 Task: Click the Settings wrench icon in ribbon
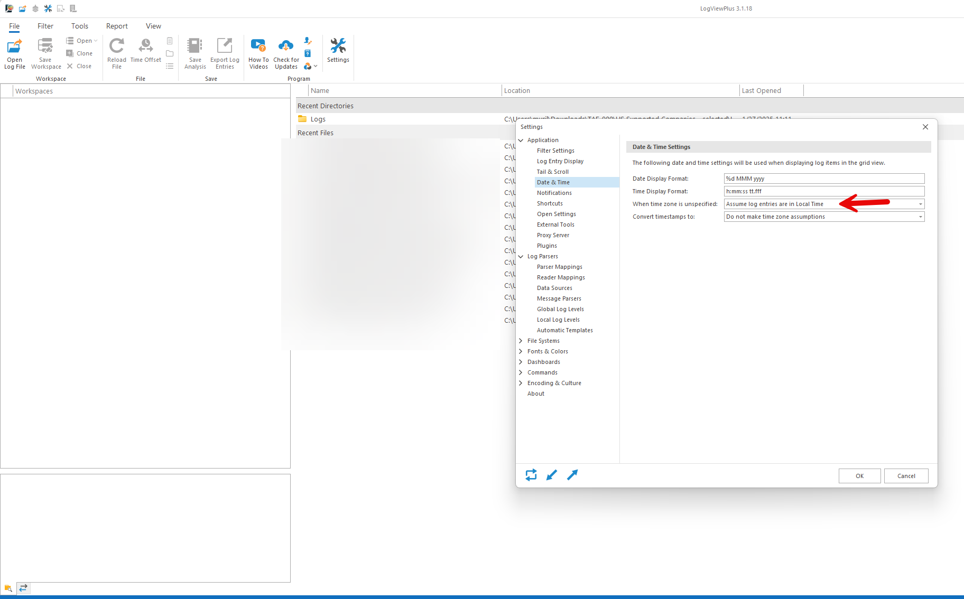(338, 46)
